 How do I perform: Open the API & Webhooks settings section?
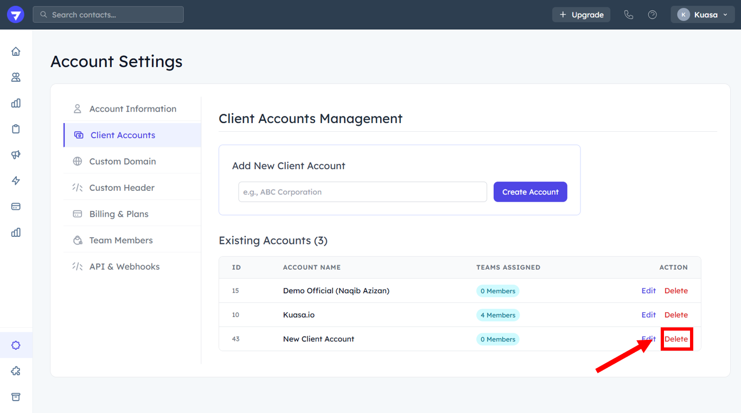[x=124, y=267]
